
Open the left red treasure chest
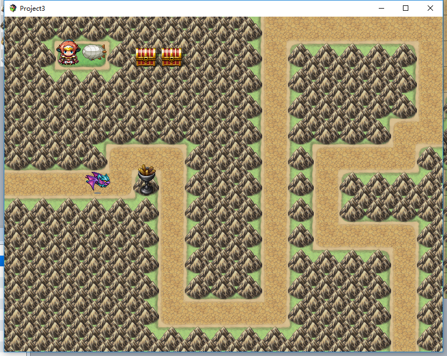click(x=146, y=57)
